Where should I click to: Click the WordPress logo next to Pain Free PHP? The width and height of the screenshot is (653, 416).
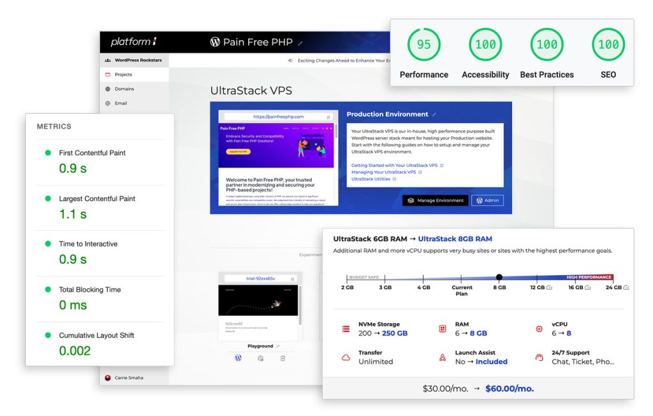click(216, 42)
